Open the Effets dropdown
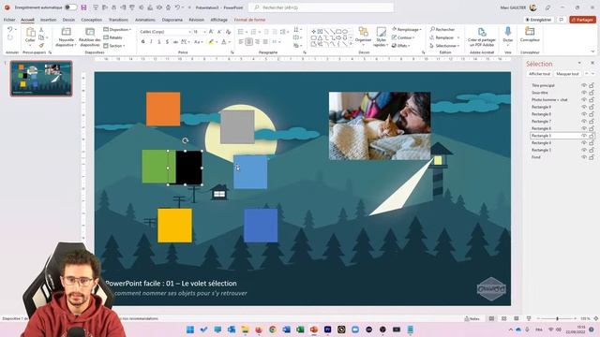This screenshot has width=600, height=337. point(400,46)
